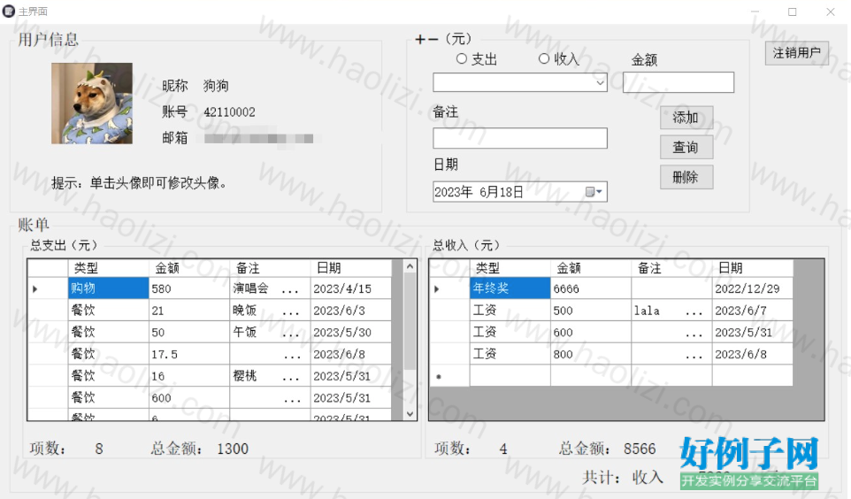Click new-row asterisk selector in income table
Image resolution: width=851 pixels, height=499 pixels.
point(449,376)
